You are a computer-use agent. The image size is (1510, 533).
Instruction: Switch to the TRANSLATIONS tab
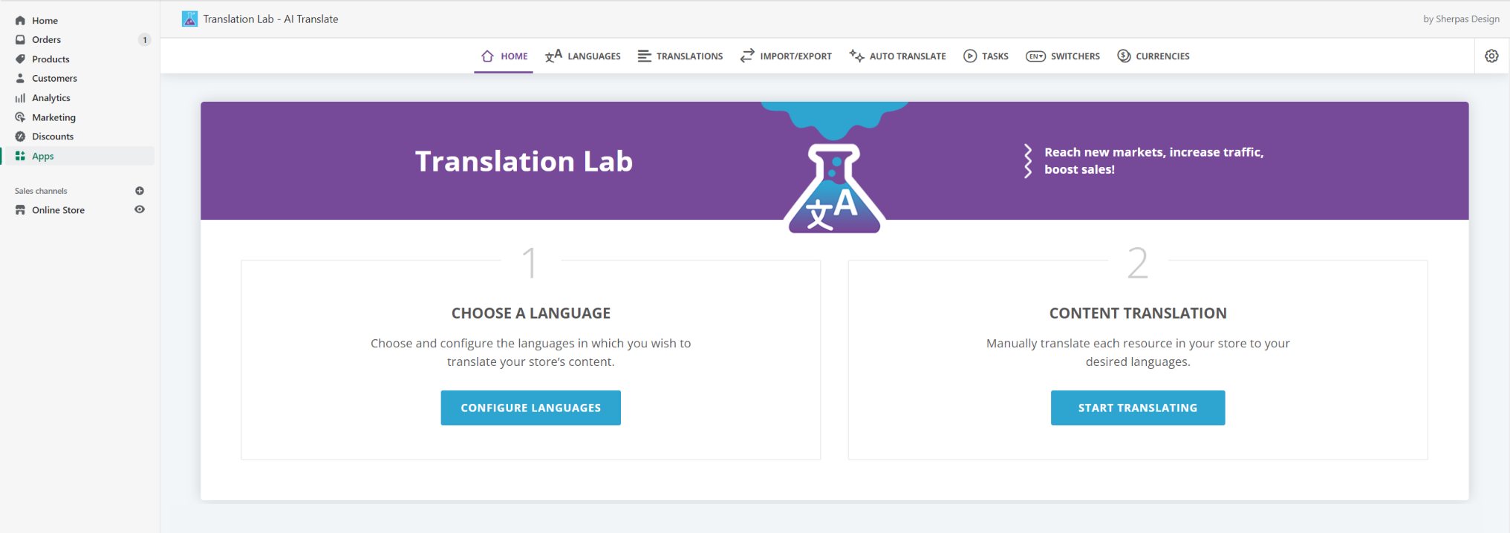pos(680,56)
